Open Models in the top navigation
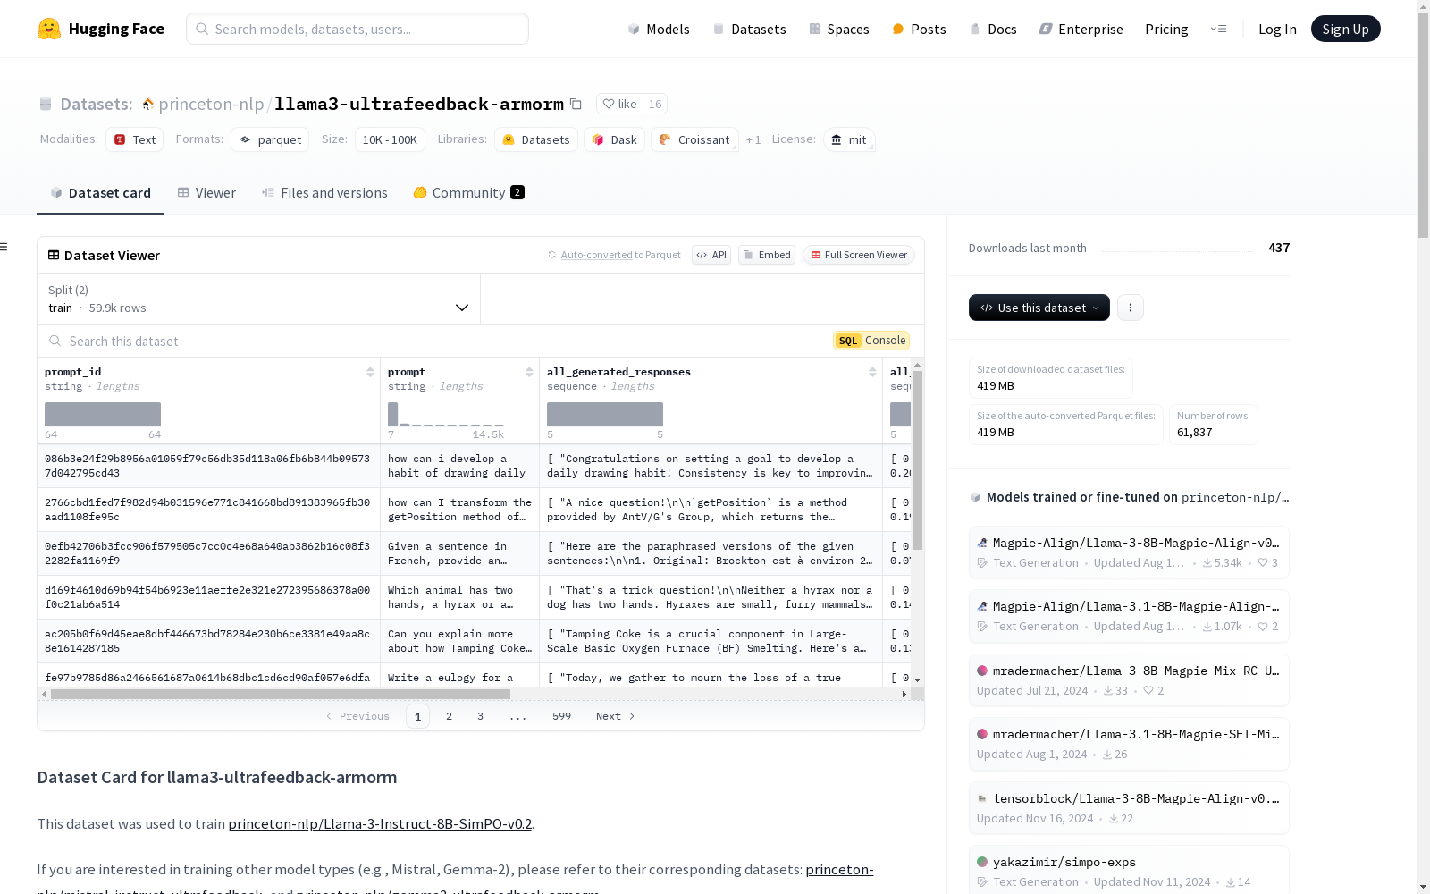Image resolution: width=1430 pixels, height=894 pixels. click(x=659, y=29)
